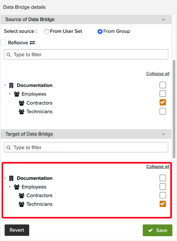Click the magnifier icon in source filter
The width and height of the screenshot is (177, 241).
(x=9, y=55)
